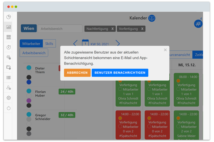Select the Mitarbeiter tab
The height and width of the screenshot is (142, 214).
[x=31, y=44]
